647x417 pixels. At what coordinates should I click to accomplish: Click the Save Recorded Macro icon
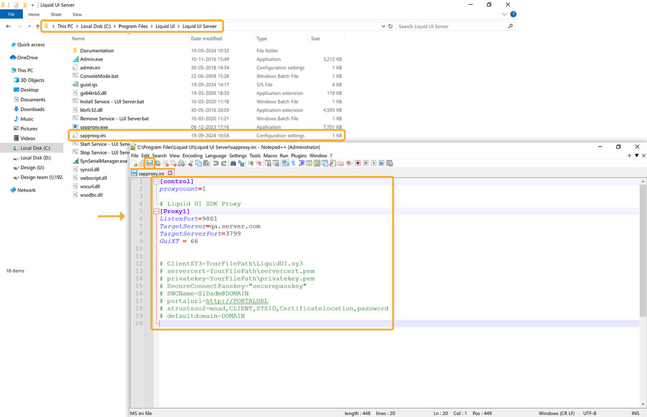point(389,163)
